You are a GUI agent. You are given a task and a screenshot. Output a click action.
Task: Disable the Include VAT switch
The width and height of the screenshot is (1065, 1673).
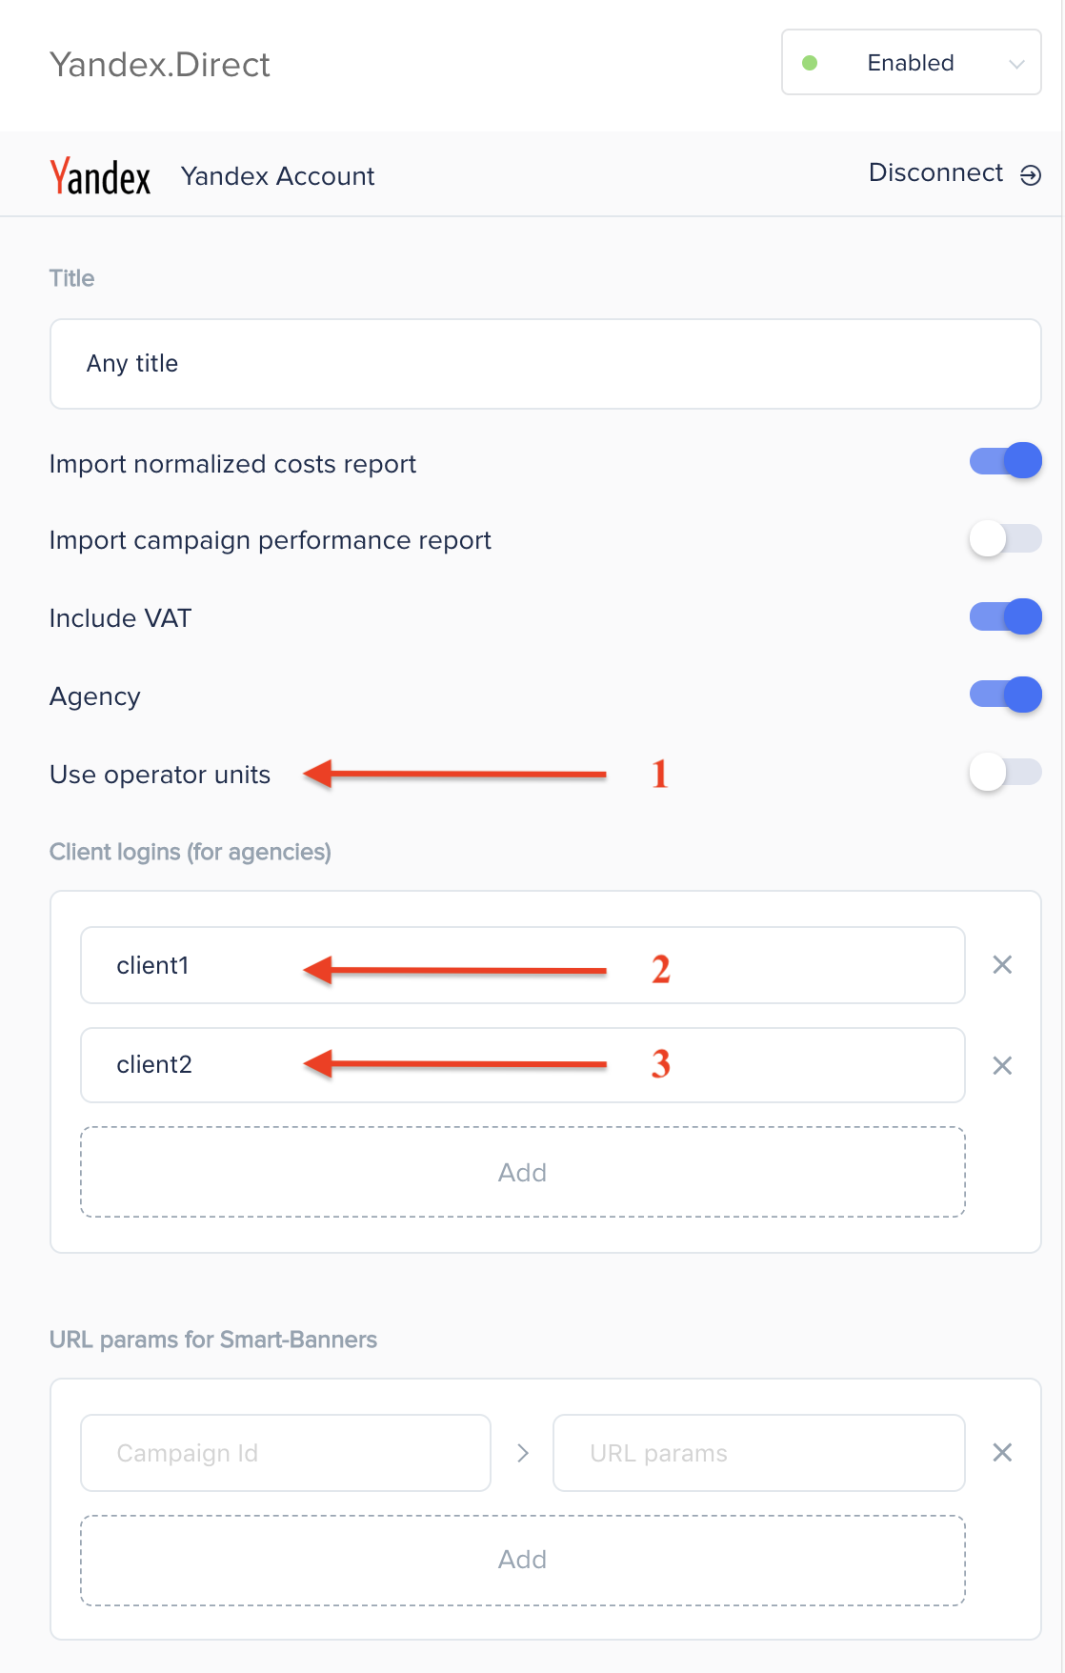1005,617
